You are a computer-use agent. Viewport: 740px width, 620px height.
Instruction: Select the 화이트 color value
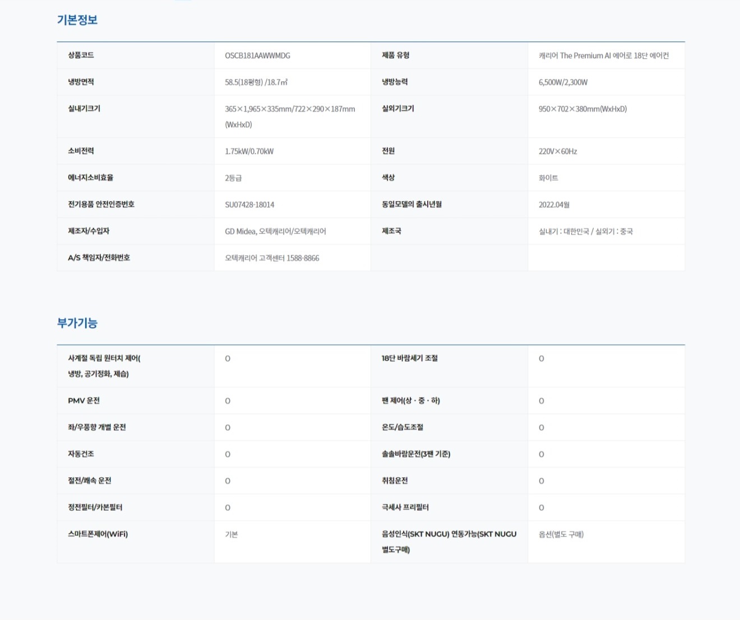[x=548, y=178]
